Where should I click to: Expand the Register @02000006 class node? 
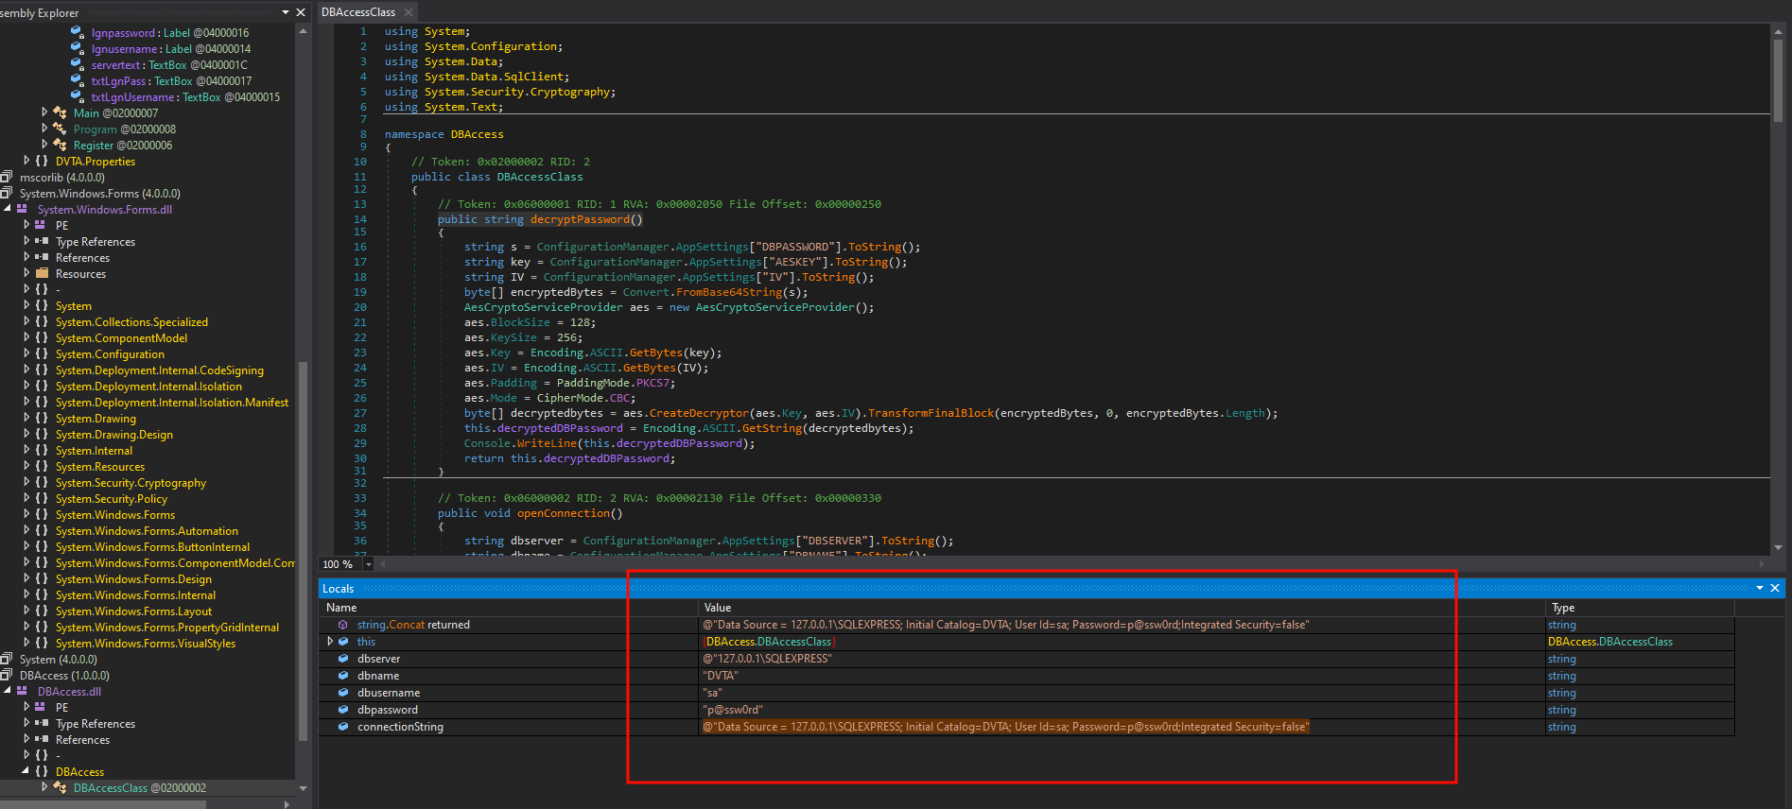pyautogui.click(x=44, y=145)
